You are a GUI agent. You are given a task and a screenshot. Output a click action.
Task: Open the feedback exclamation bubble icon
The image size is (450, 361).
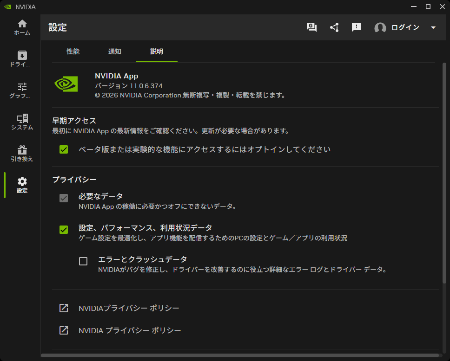pos(357,27)
